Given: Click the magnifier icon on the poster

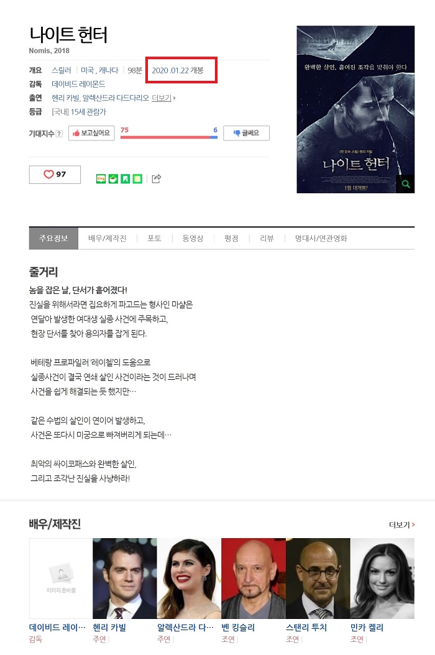Looking at the screenshot, I should point(406,184).
